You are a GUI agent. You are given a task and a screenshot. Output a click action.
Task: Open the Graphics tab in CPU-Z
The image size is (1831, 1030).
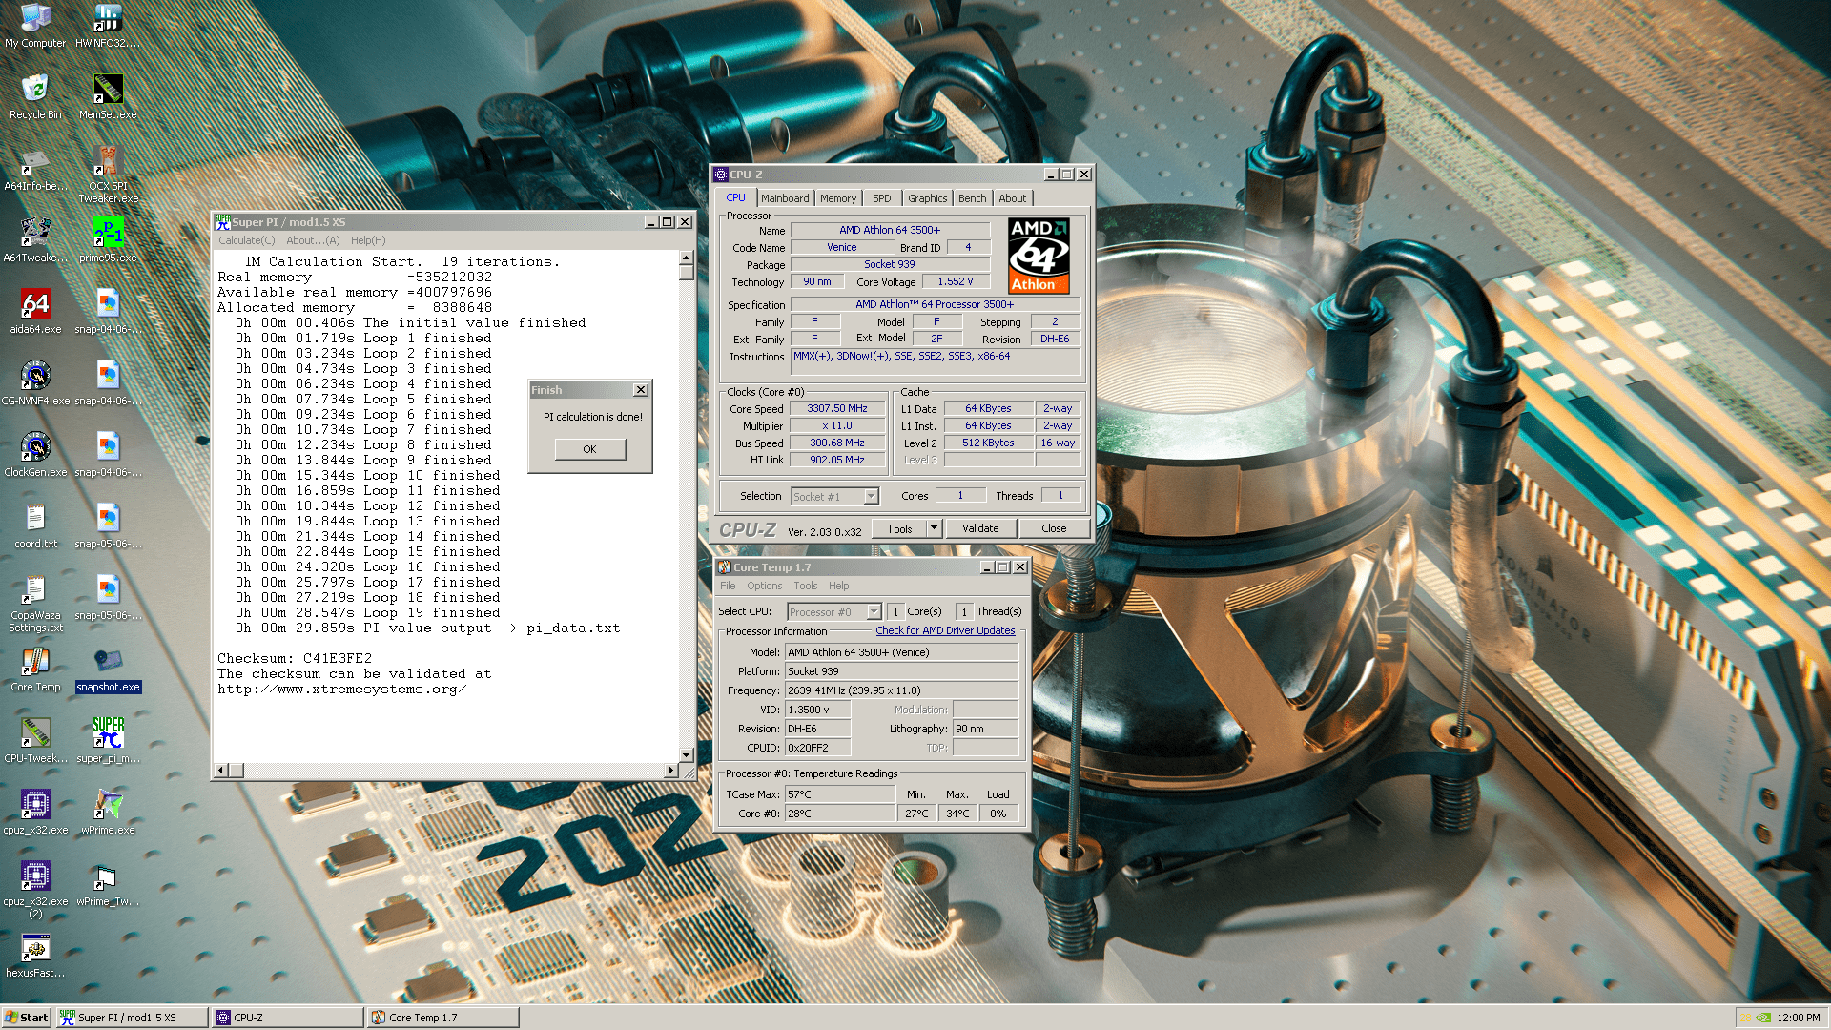pyautogui.click(x=927, y=198)
